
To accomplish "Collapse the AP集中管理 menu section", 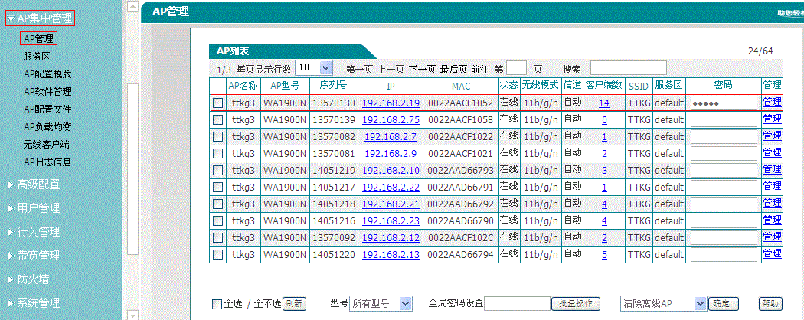I will pyautogui.click(x=41, y=18).
